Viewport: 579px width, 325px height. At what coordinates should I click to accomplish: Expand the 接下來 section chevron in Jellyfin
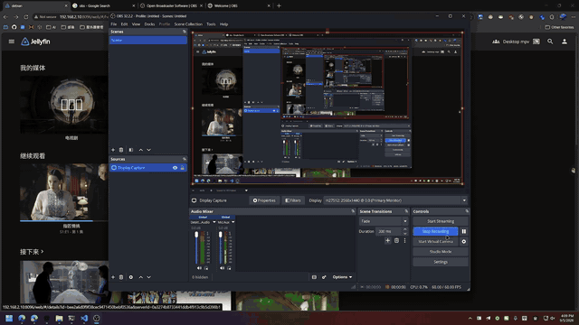tap(43, 251)
